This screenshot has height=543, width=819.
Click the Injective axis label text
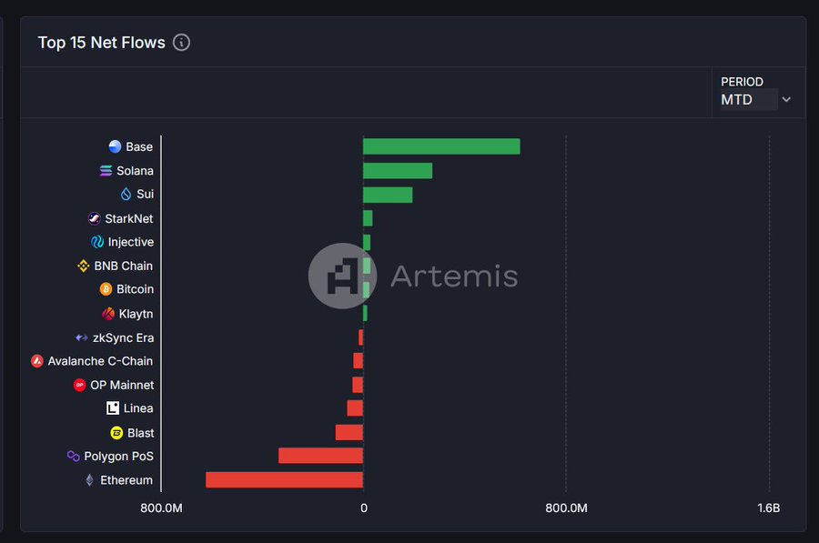coord(130,242)
